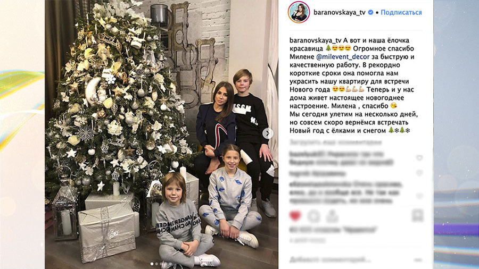Go to next photo with arrow

coord(268,133)
